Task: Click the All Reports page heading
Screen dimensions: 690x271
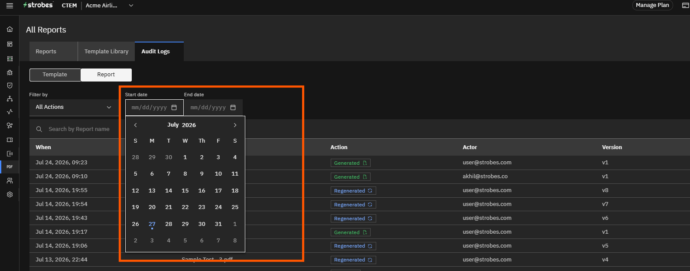Action: [46, 30]
